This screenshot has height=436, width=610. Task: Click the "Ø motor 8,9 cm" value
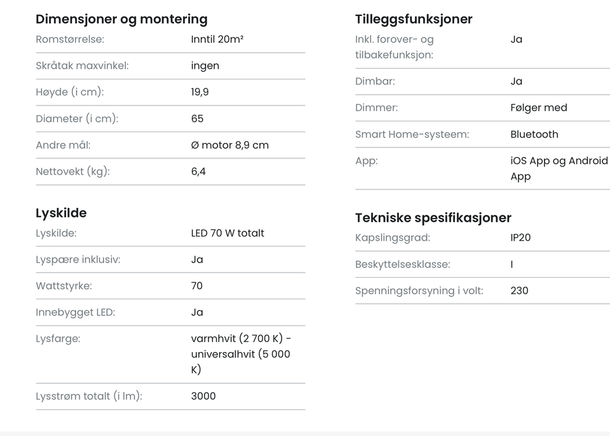[x=230, y=146]
